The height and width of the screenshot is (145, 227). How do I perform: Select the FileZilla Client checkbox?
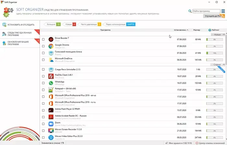(43, 76)
